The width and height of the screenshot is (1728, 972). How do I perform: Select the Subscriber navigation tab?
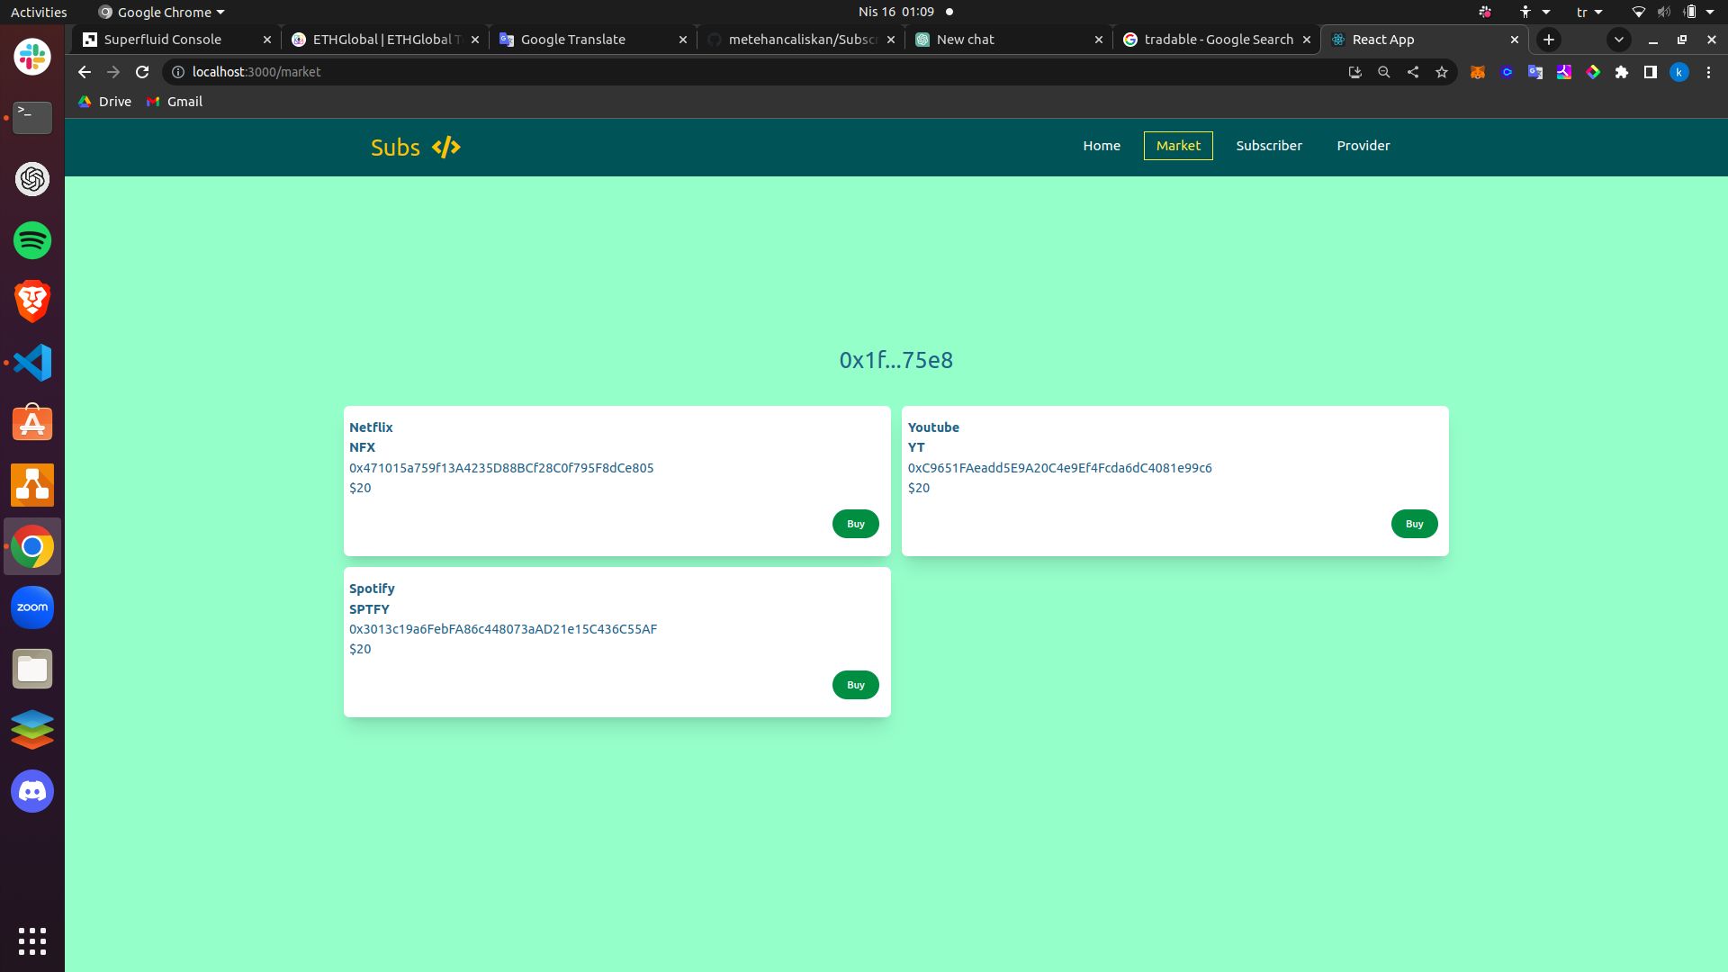[1267, 145]
